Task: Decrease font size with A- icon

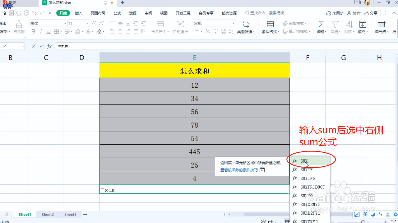Action: click(101, 23)
